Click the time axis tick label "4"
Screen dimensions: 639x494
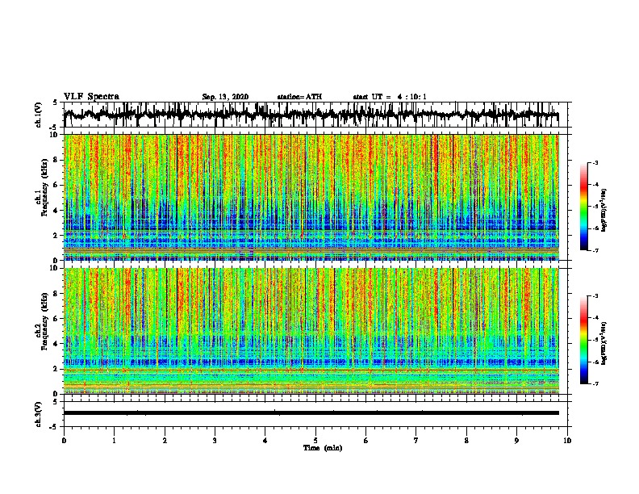click(265, 441)
